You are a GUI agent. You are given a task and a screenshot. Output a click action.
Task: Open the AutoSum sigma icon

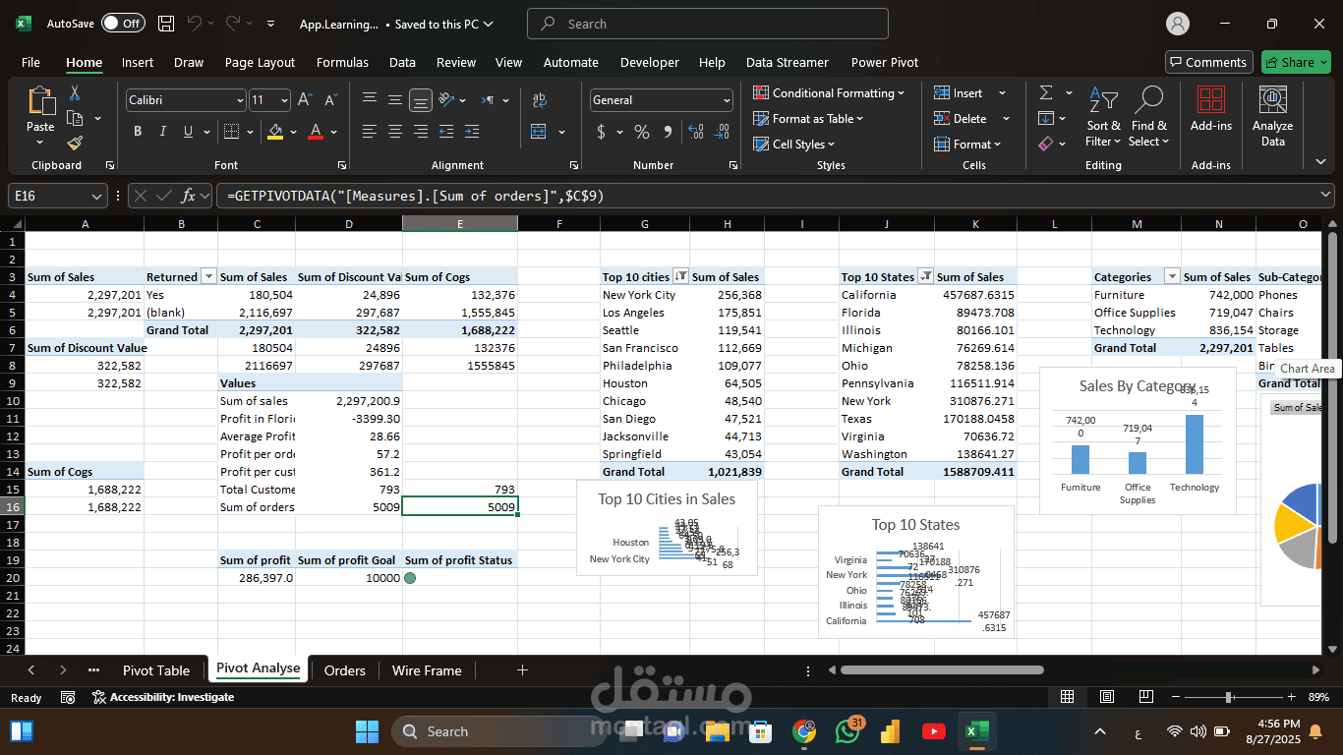[1045, 92]
